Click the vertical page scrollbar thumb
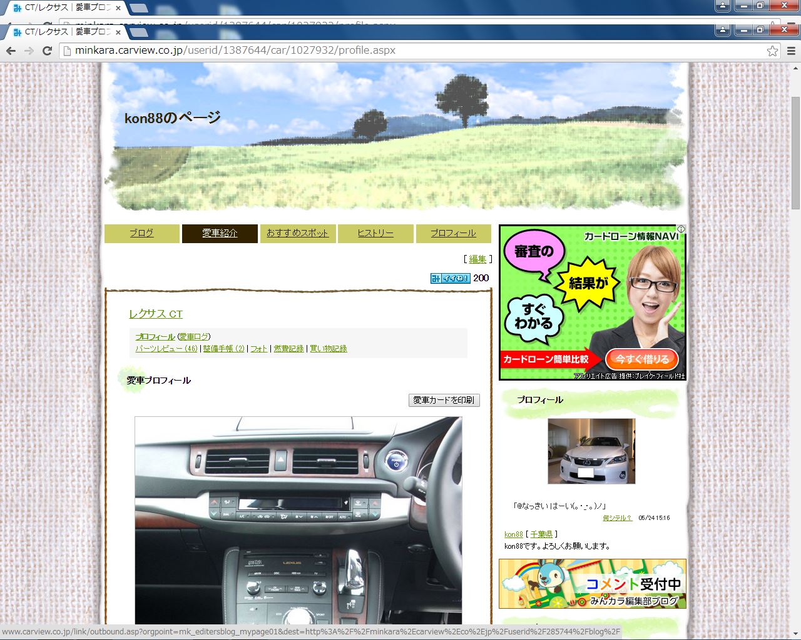 pos(795,153)
